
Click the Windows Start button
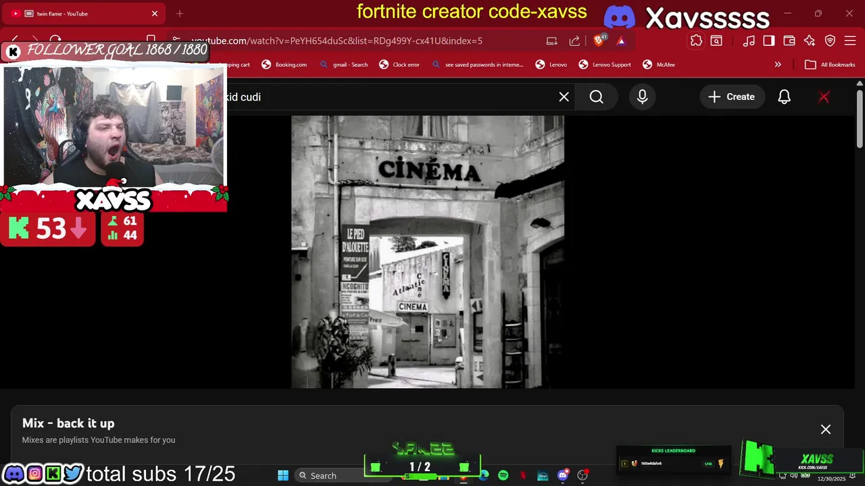283,476
